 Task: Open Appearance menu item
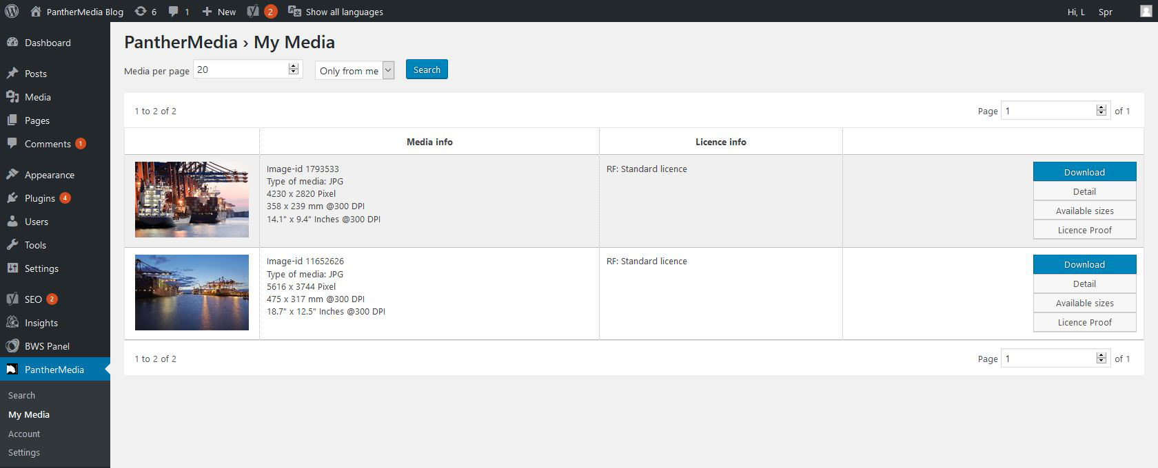coord(55,174)
